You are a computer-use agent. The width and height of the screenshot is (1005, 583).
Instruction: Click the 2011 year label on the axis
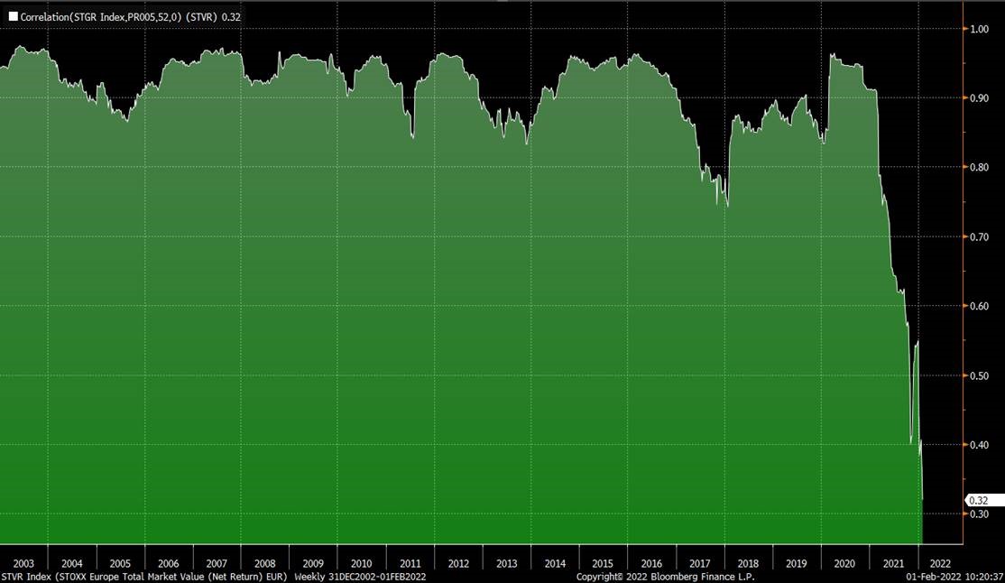[x=410, y=562]
